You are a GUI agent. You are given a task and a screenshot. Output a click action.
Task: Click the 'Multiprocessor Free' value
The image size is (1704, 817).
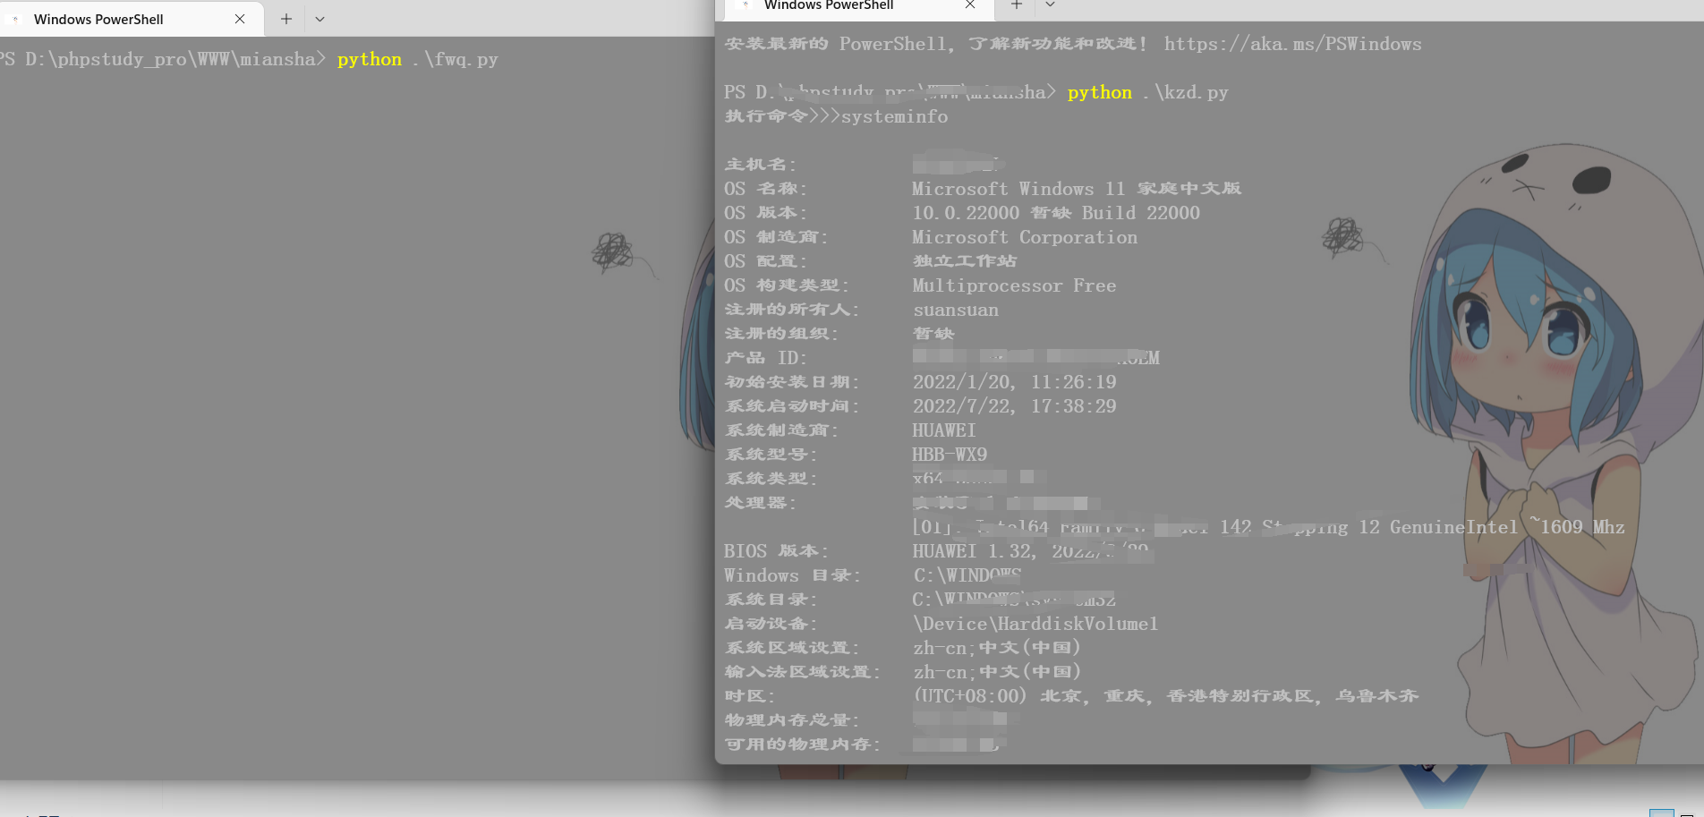(x=1014, y=285)
